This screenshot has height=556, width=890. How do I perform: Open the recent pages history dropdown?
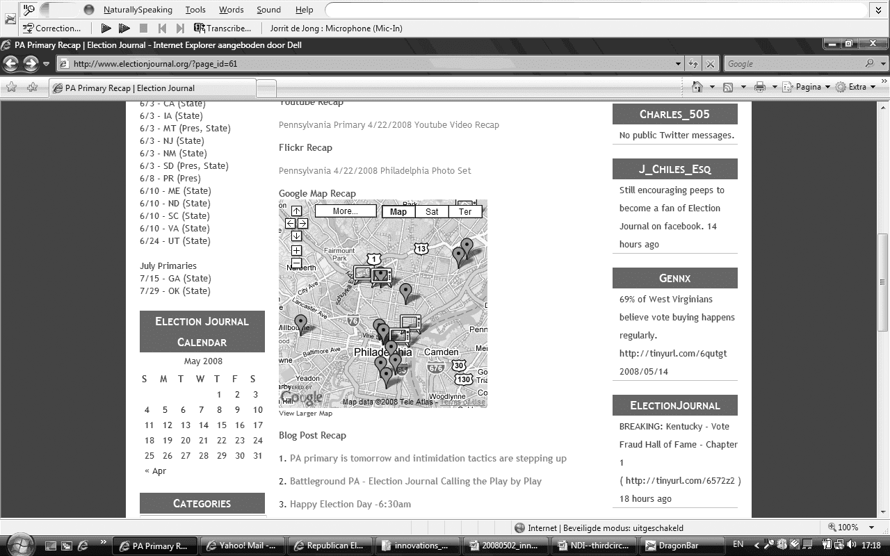pyautogui.click(x=46, y=64)
